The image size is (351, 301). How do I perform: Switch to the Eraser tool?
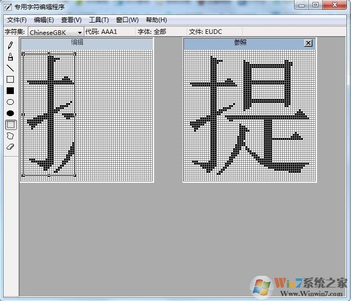point(10,147)
